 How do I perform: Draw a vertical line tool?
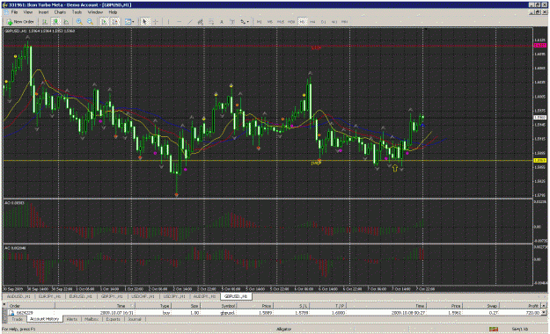point(168,22)
